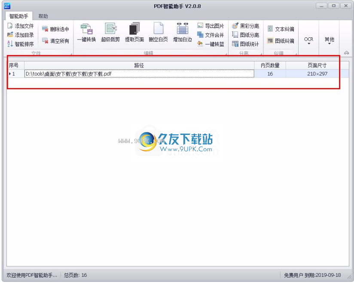Expand the Edit (编辑) group launcher
The image size is (354, 284).
point(226,54)
